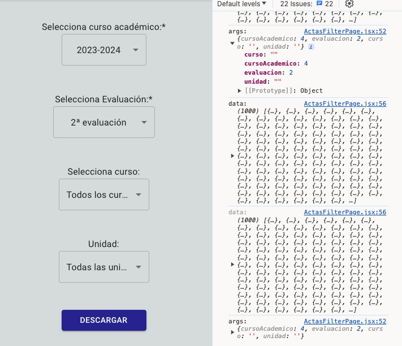Open bottom ActasFilterPage.jsx:52 source link
Viewport: 402px width, 346px height.
[345, 321]
